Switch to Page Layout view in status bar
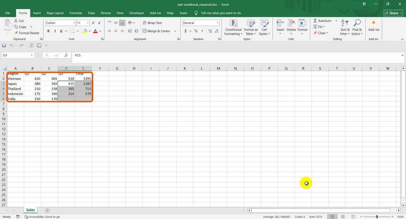The width and height of the screenshot is (406, 219). pos(343,216)
